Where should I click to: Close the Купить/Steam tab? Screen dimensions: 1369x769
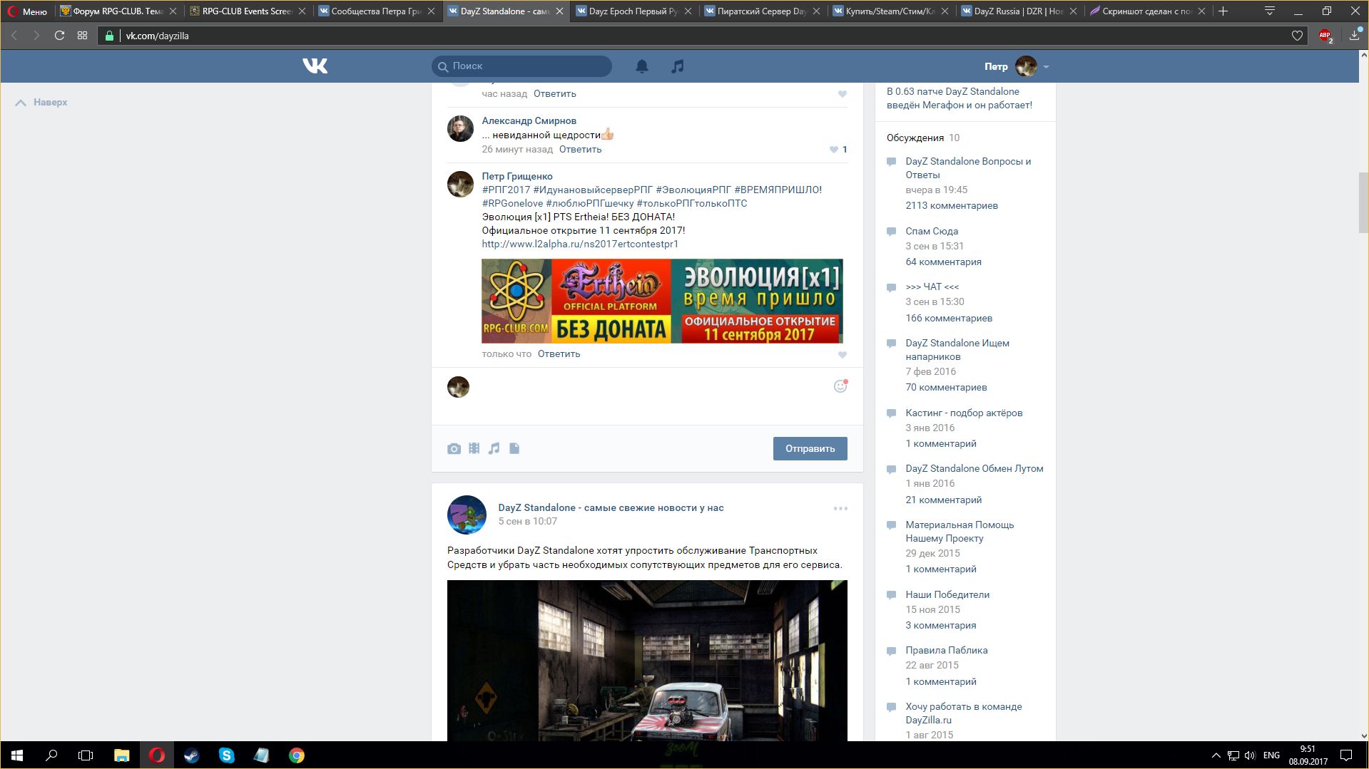coord(945,11)
